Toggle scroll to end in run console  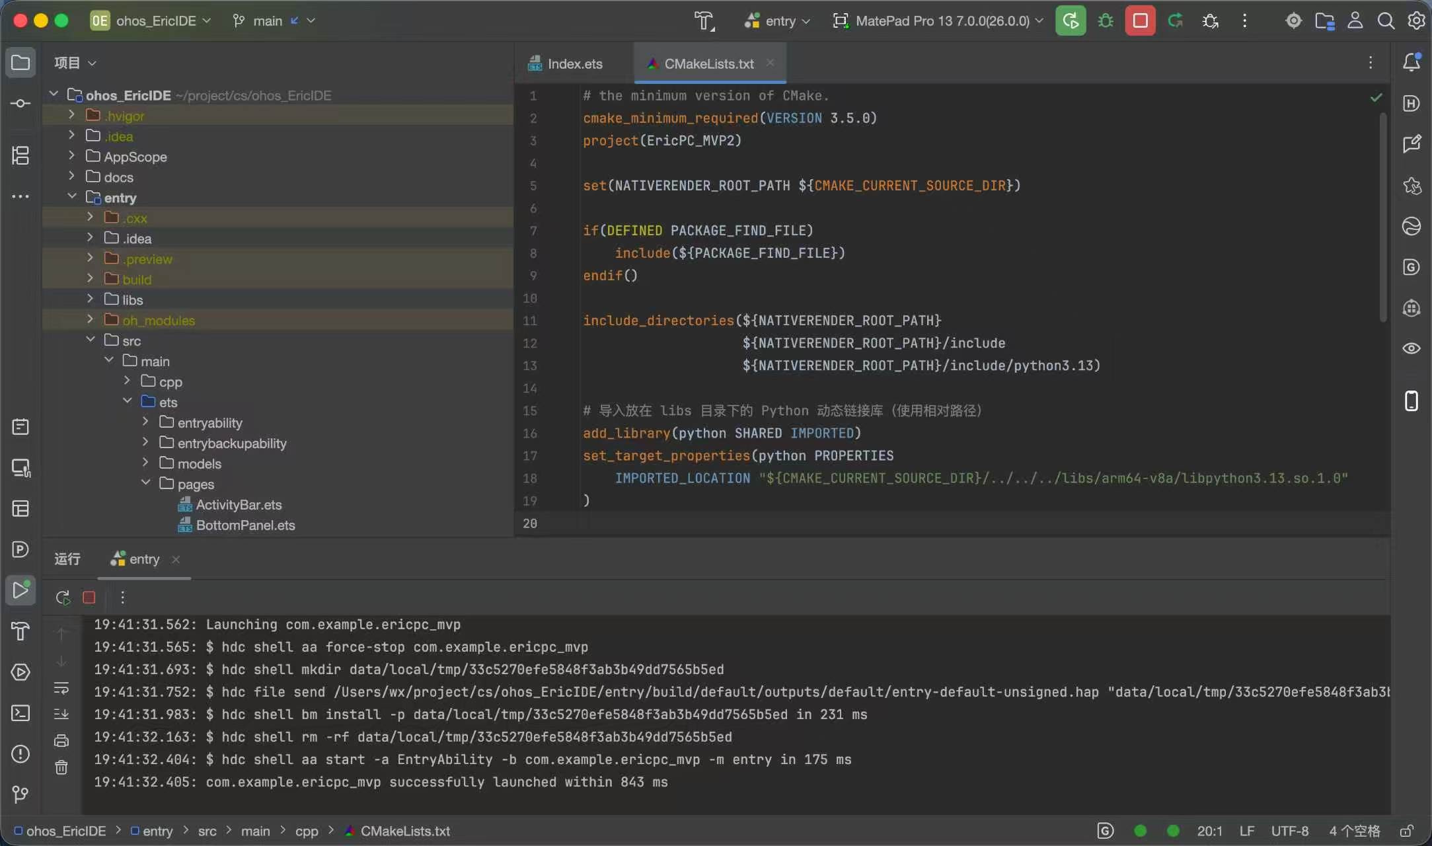pyautogui.click(x=61, y=714)
